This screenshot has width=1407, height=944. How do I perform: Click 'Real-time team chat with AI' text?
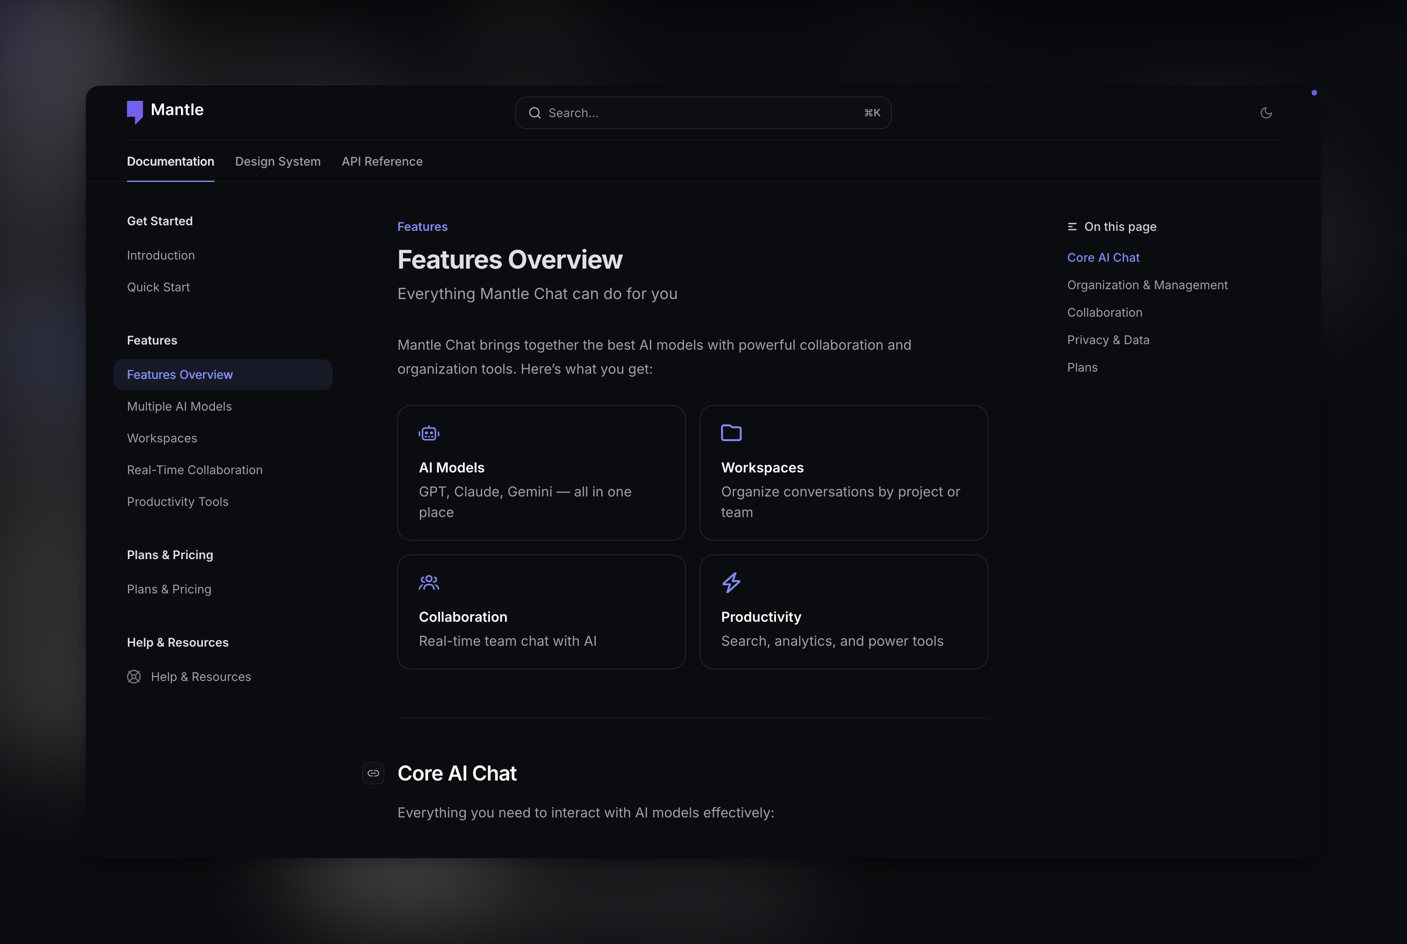(507, 641)
